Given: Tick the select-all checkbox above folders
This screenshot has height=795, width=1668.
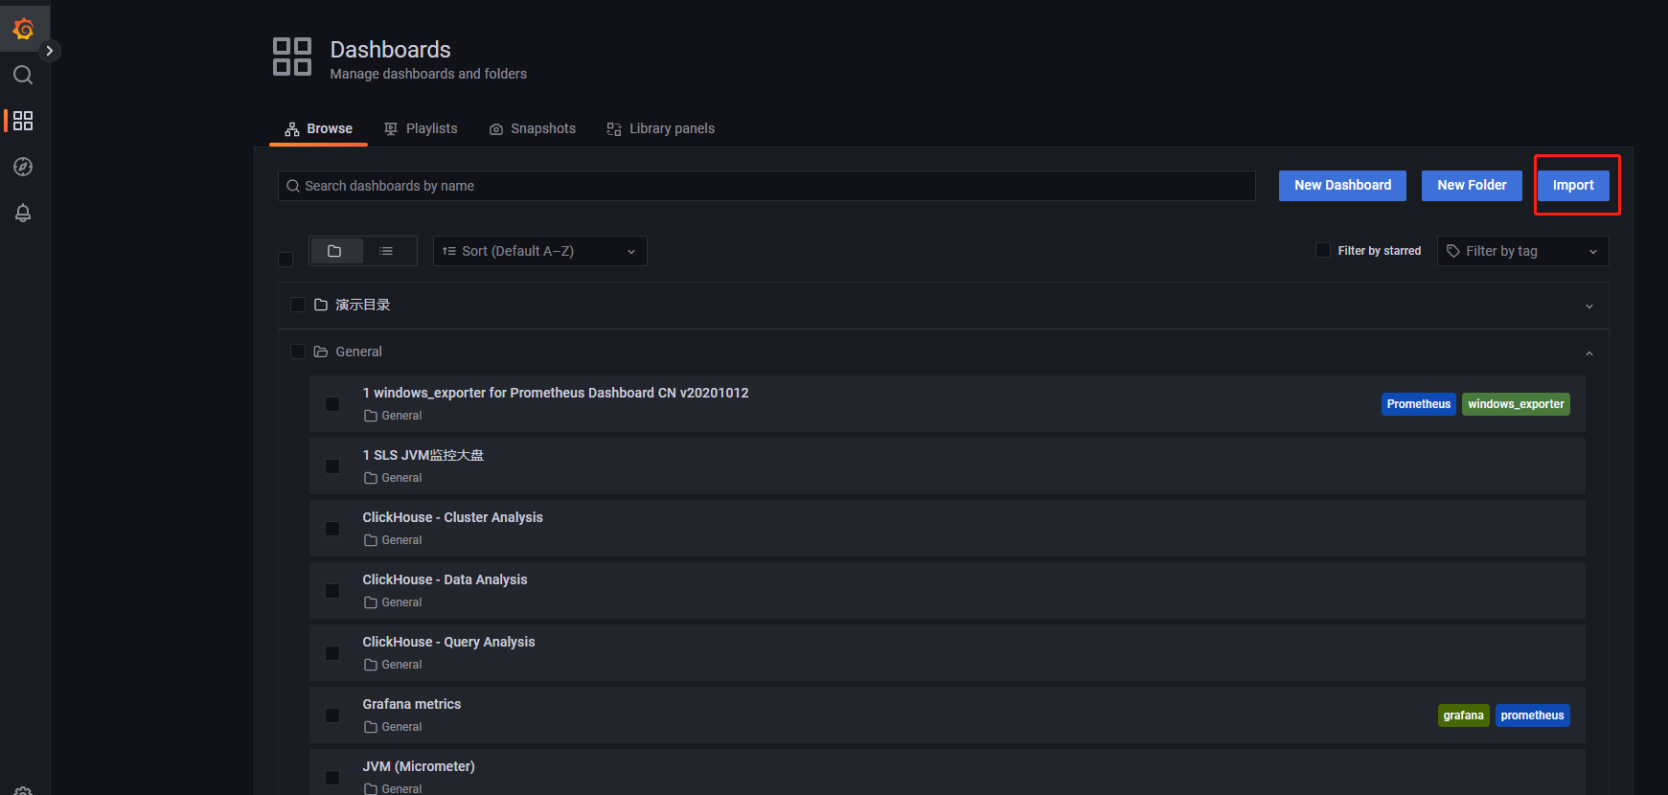Looking at the screenshot, I should [286, 260].
